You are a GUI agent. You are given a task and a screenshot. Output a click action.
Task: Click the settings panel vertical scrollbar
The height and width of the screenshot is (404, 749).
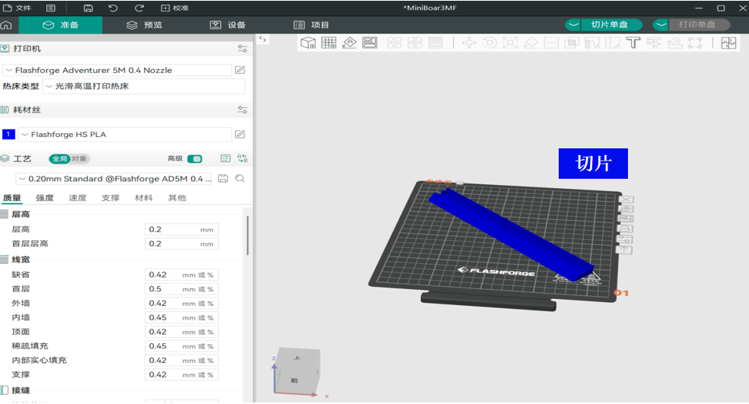(x=247, y=236)
